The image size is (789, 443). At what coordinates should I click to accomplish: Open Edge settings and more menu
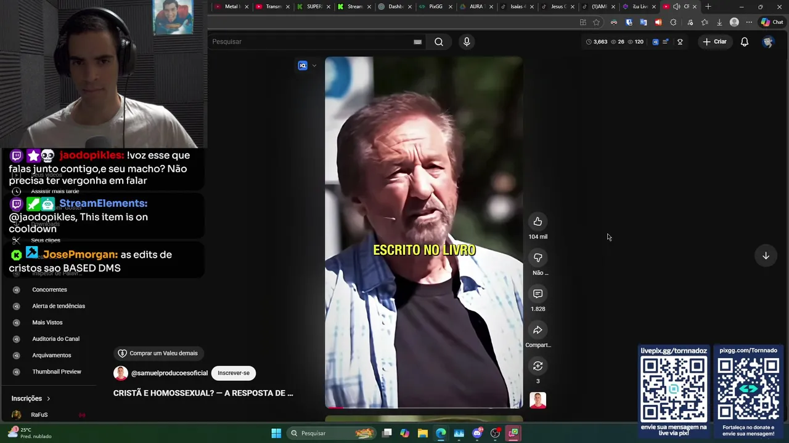(749, 22)
